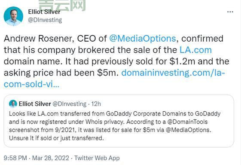Screen dimensions: 241x165
Task: Click Elliot Silver's large profile avatar
Action: click(x=13, y=16)
